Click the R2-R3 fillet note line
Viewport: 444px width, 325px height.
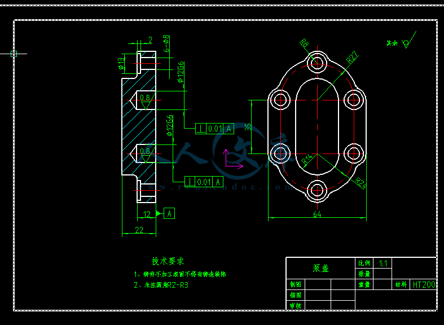point(161,286)
